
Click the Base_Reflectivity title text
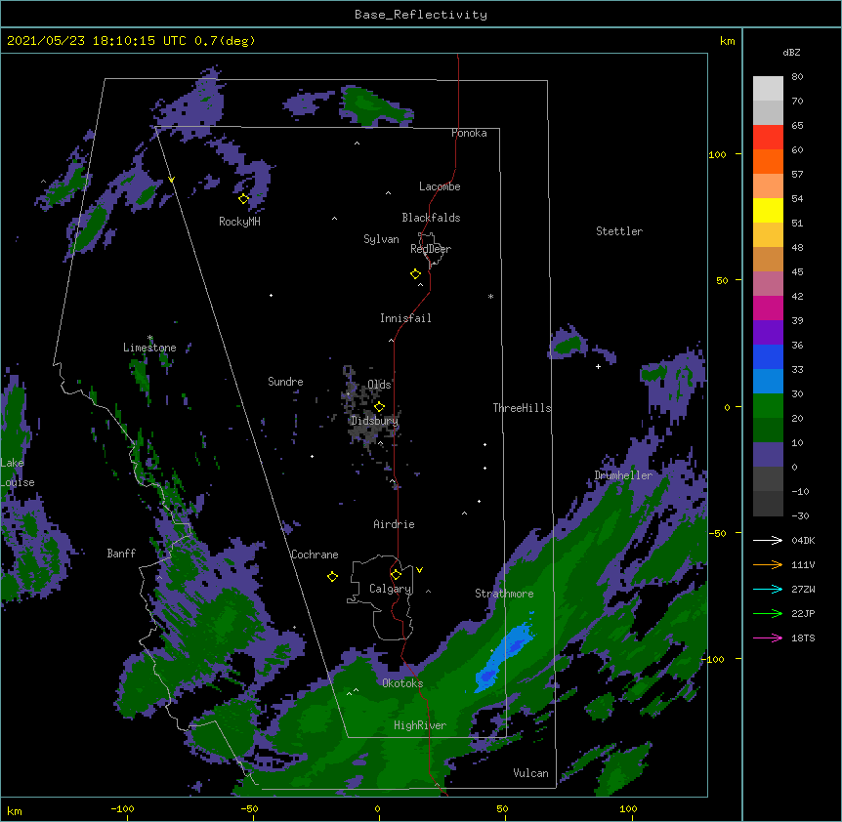(421, 15)
